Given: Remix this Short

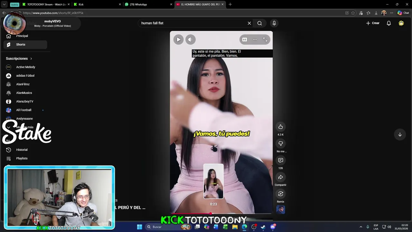Looking at the screenshot, I should [281, 194].
